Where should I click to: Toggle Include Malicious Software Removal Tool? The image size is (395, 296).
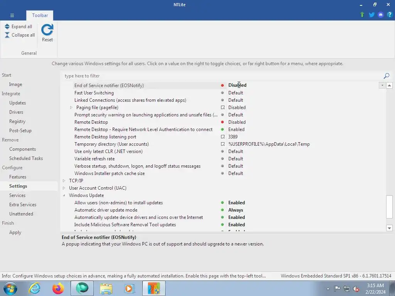236,225
